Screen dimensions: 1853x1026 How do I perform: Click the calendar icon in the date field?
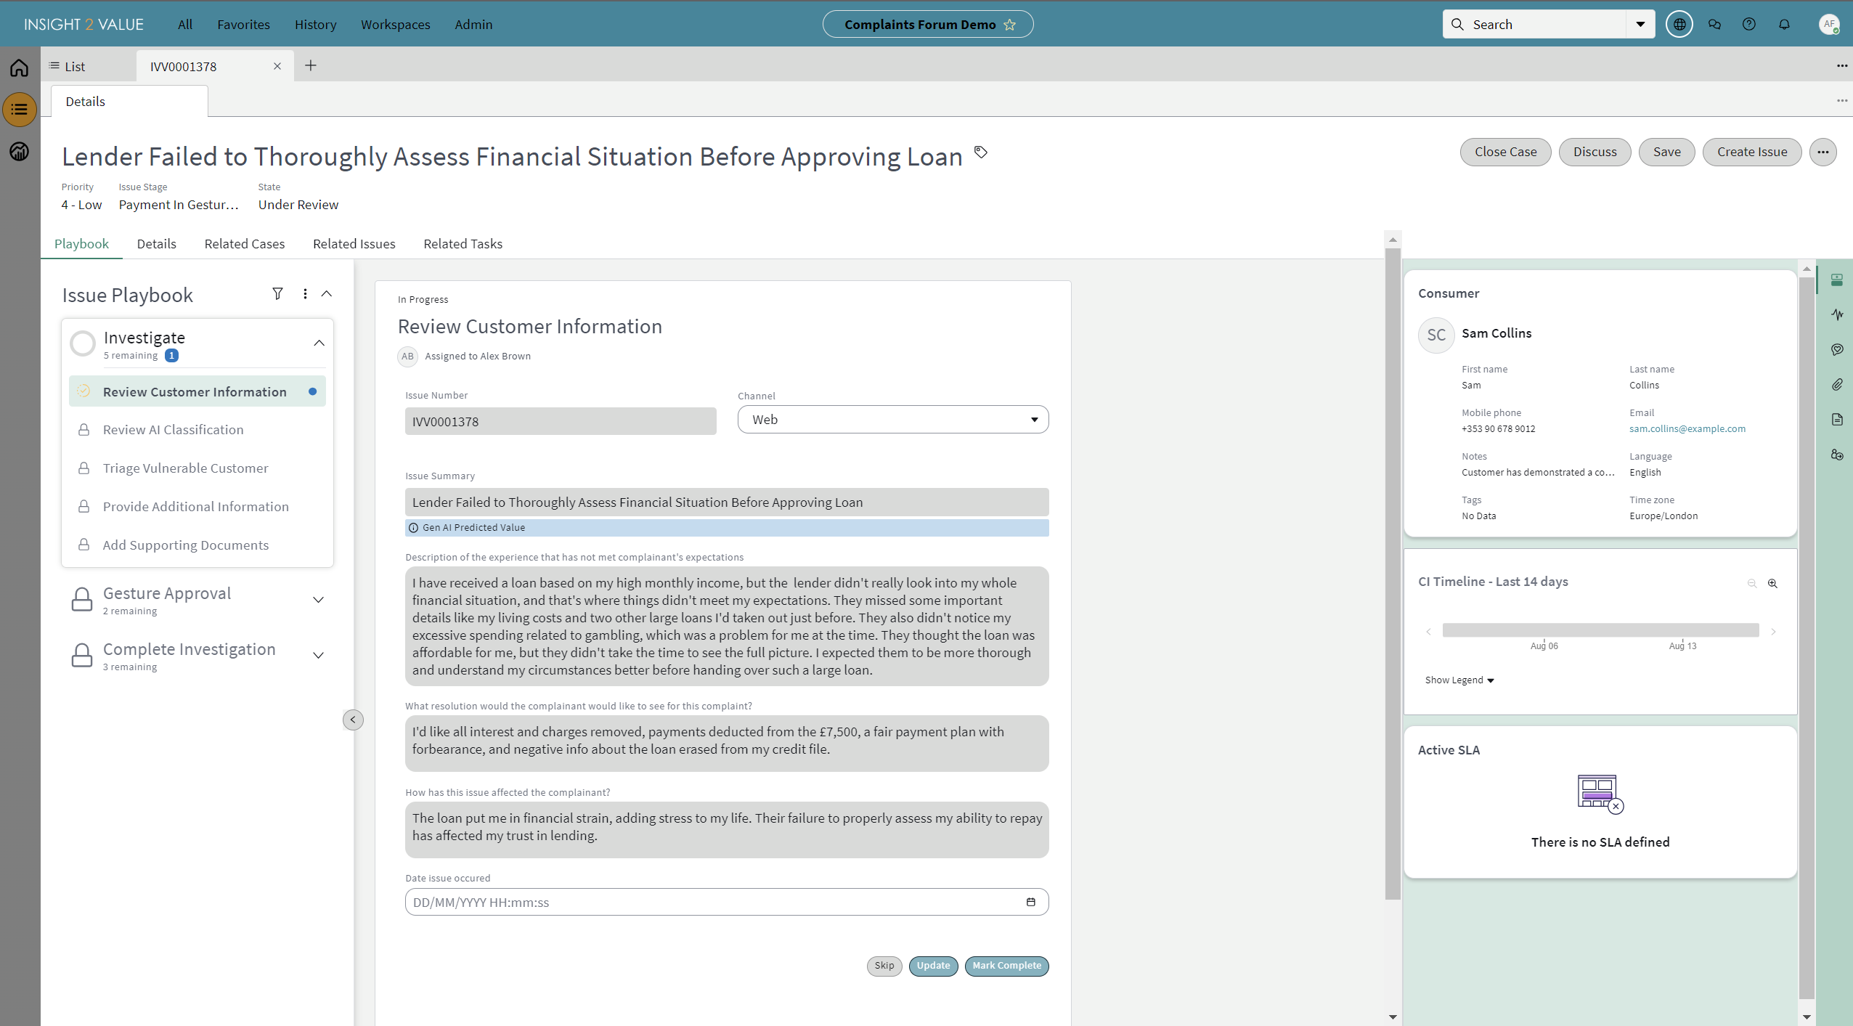[x=1030, y=902]
